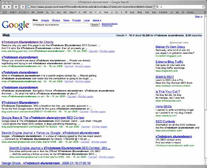Image resolution: width=207 pixels, height=168 pixels.
Task: Open the Advanced Search link
Action: click(109, 23)
